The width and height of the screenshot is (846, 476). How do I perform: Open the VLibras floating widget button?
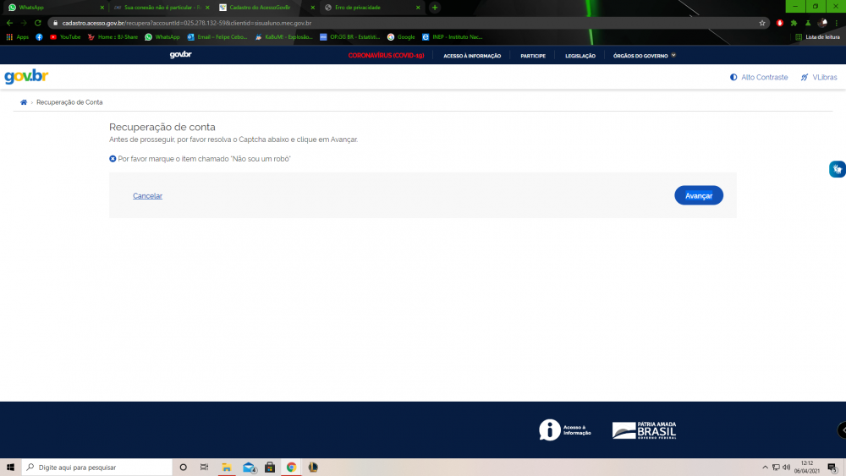click(x=838, y=169)
